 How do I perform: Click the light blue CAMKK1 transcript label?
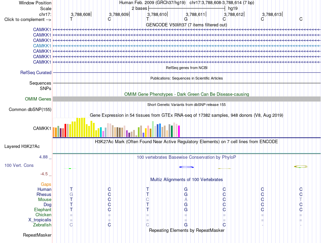coord(42,46)
